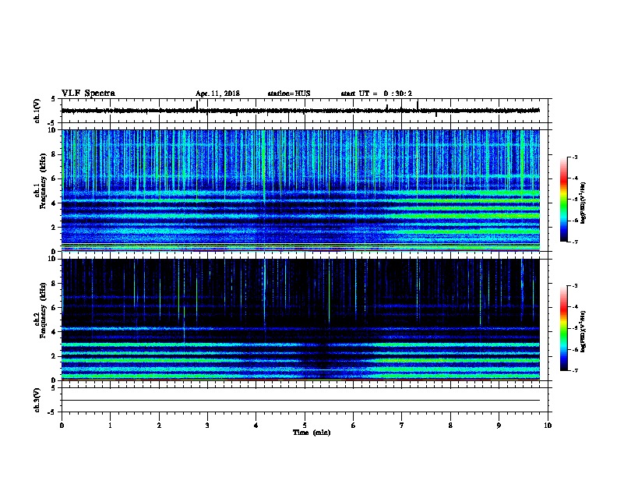Click the 'ch.1(V)' axis label

[37, 111]
